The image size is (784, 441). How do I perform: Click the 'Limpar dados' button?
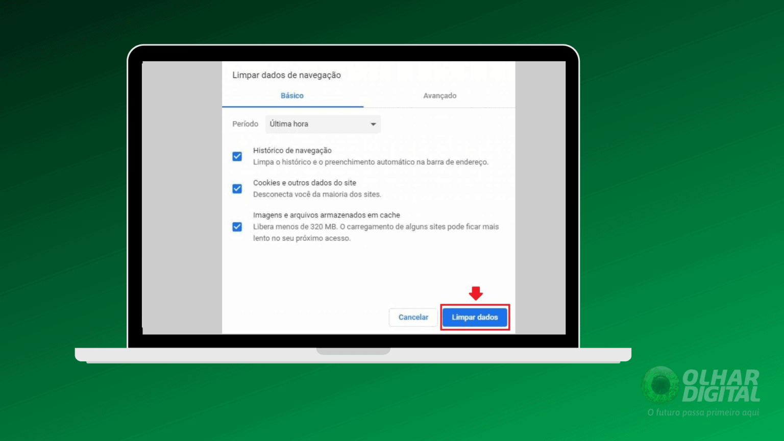click(475, 317)
